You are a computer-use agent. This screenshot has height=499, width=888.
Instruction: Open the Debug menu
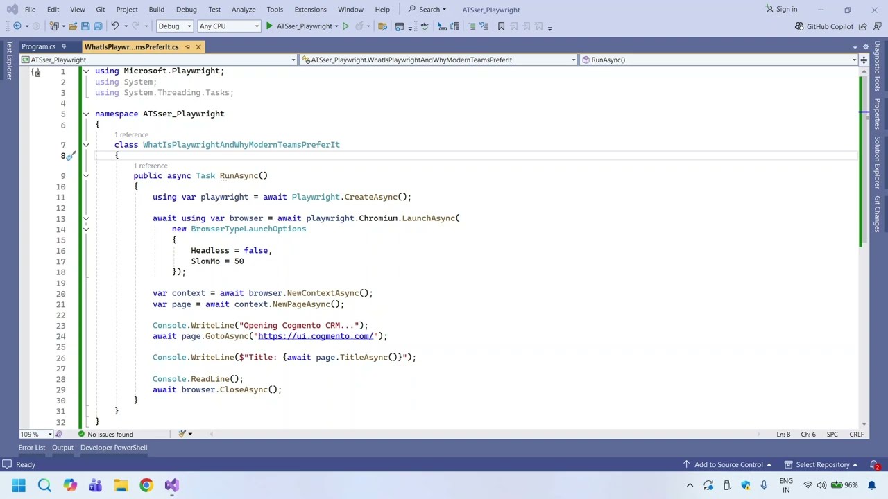(186, 10)
